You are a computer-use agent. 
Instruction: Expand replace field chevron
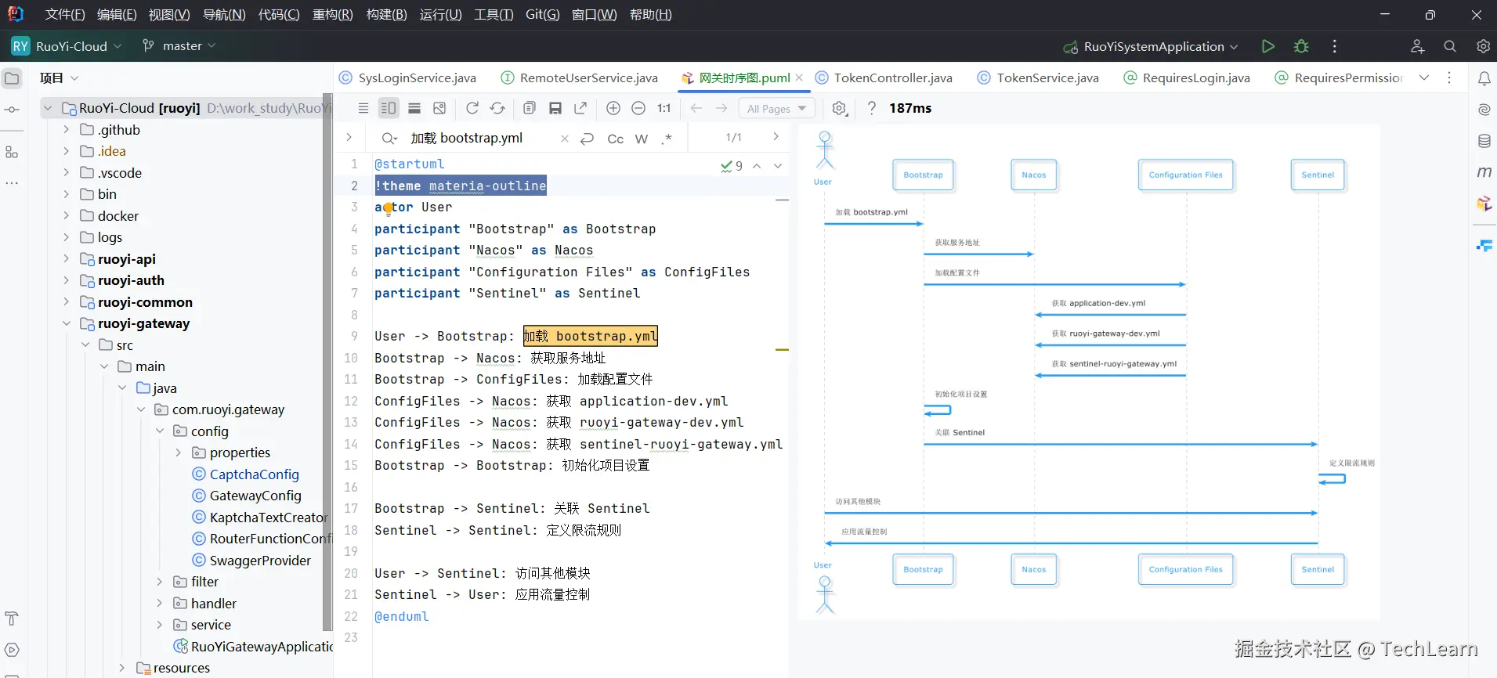(x=349, y=138)
